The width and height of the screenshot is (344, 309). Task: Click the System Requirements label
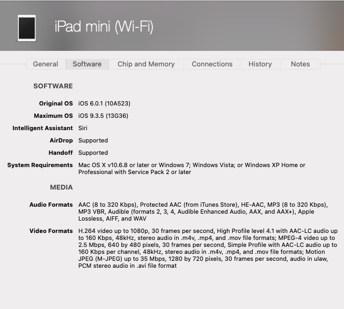(40, 165)
